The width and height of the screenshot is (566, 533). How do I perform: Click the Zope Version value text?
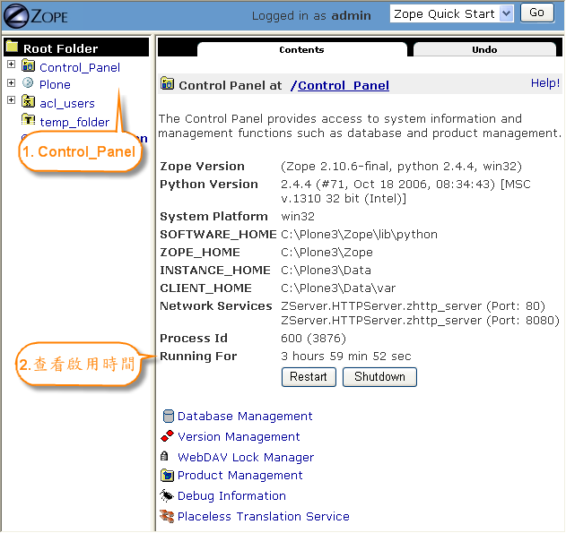[x=401, y=166]
